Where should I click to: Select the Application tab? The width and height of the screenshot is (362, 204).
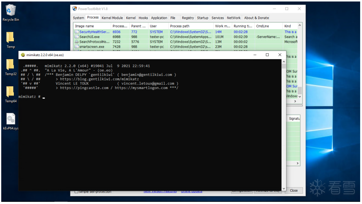point(159,18)
